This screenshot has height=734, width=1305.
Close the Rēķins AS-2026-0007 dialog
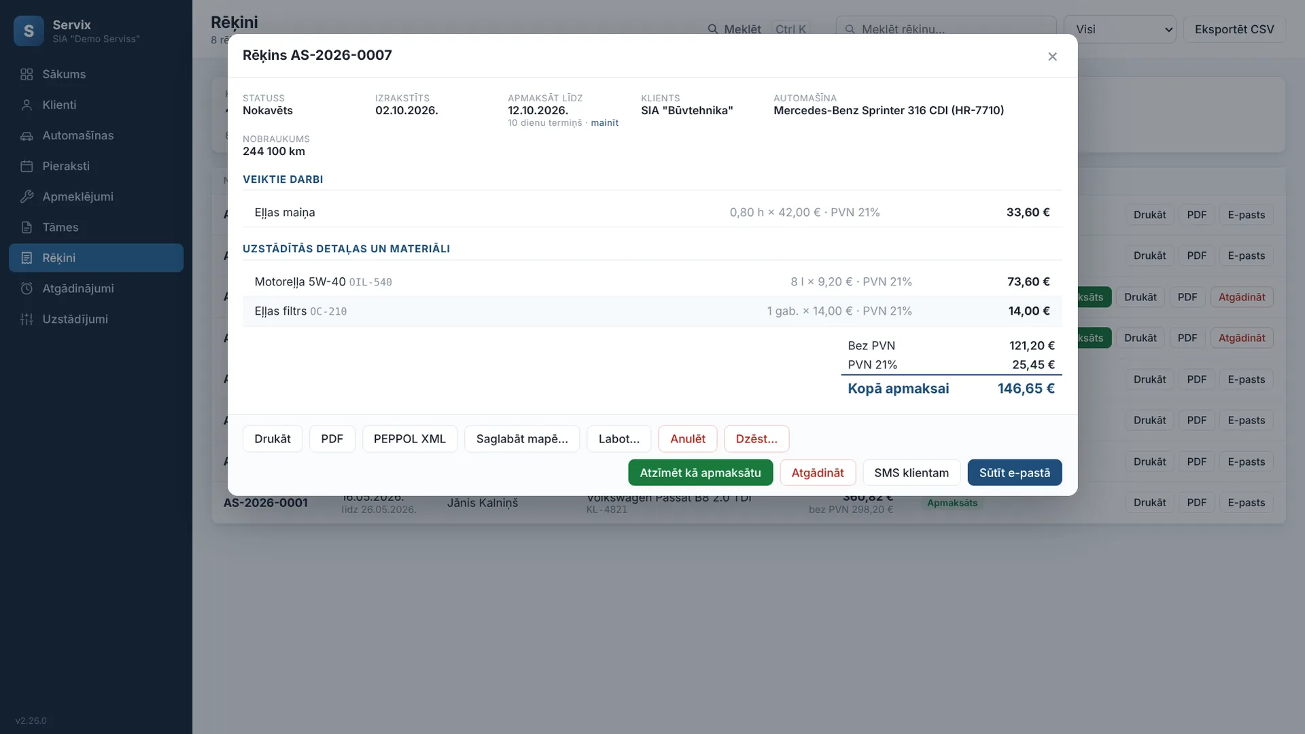1052,56
